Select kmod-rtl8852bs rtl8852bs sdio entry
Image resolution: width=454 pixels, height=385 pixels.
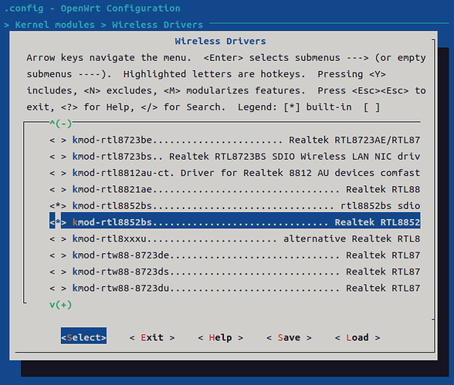click(x=235, y=206)
